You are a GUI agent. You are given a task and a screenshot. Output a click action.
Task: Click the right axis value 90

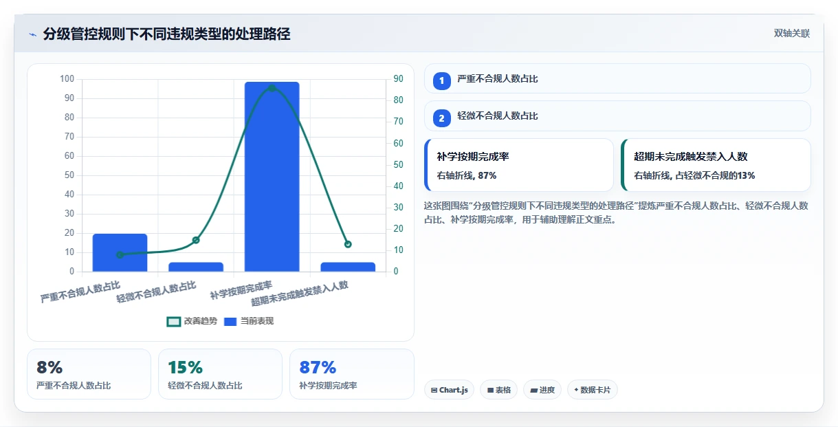pos(399,79)
